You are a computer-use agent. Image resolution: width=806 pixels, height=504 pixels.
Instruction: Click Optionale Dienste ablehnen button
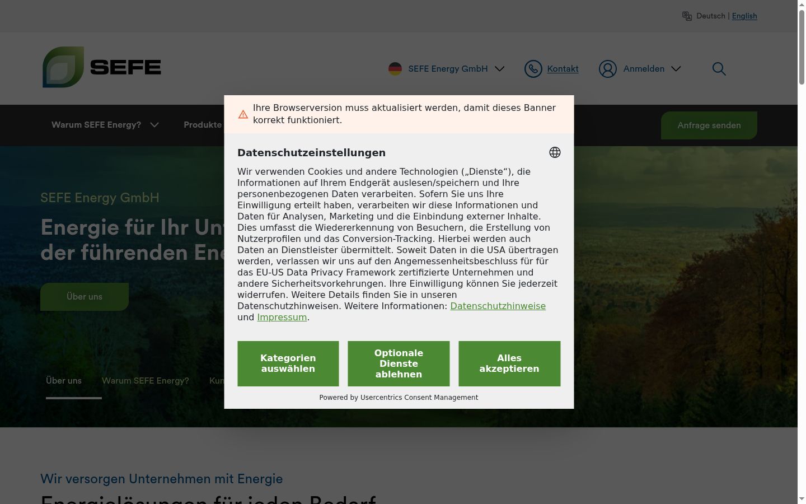[x=399, y=363]
